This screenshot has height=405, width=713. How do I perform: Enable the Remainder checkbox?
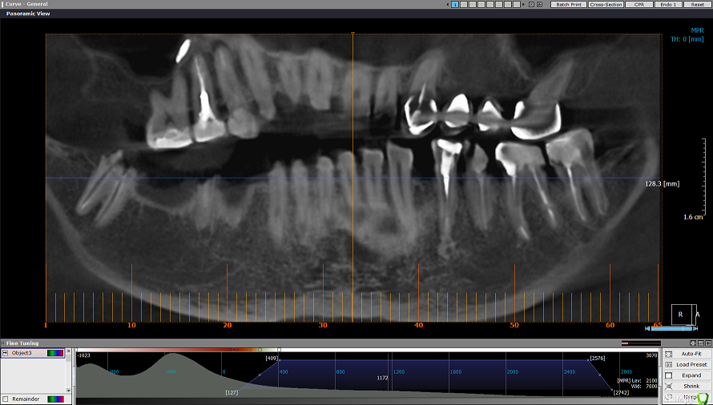[x=6, y=399]
